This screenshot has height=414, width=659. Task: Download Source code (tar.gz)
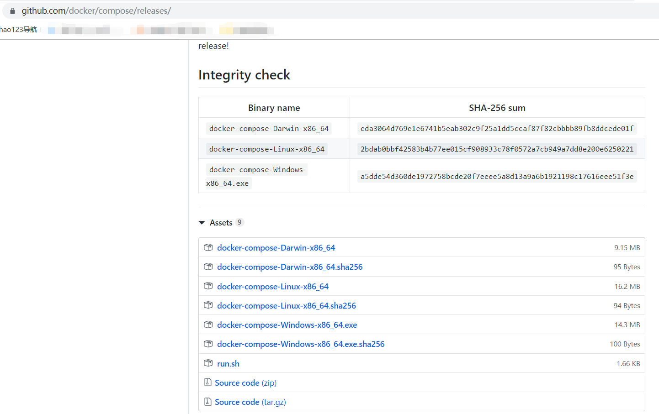tap(250, 402)
